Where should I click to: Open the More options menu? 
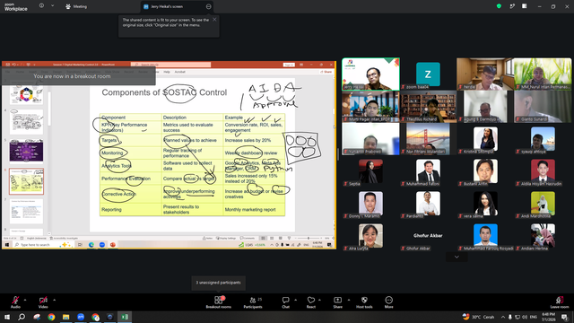tap(388, 302)
